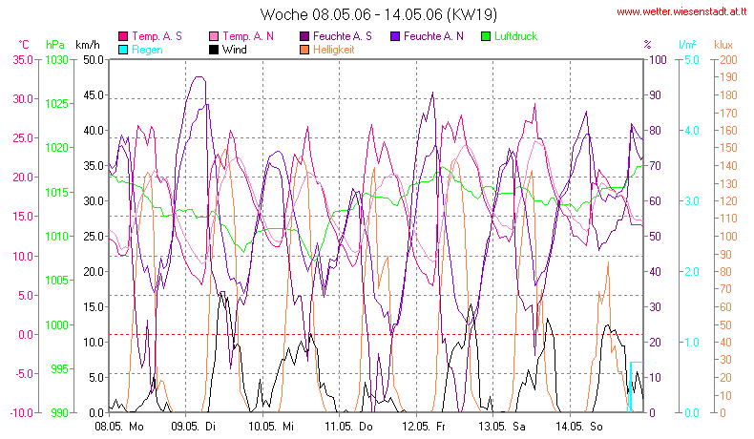This screenshot has height=439, width=754.
Task: Click the 995 pressure axis value
Action: pyautogui.click(x=59, y=368)
